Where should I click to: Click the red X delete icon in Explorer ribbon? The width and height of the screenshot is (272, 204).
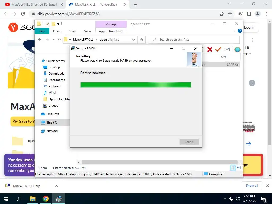210,49
